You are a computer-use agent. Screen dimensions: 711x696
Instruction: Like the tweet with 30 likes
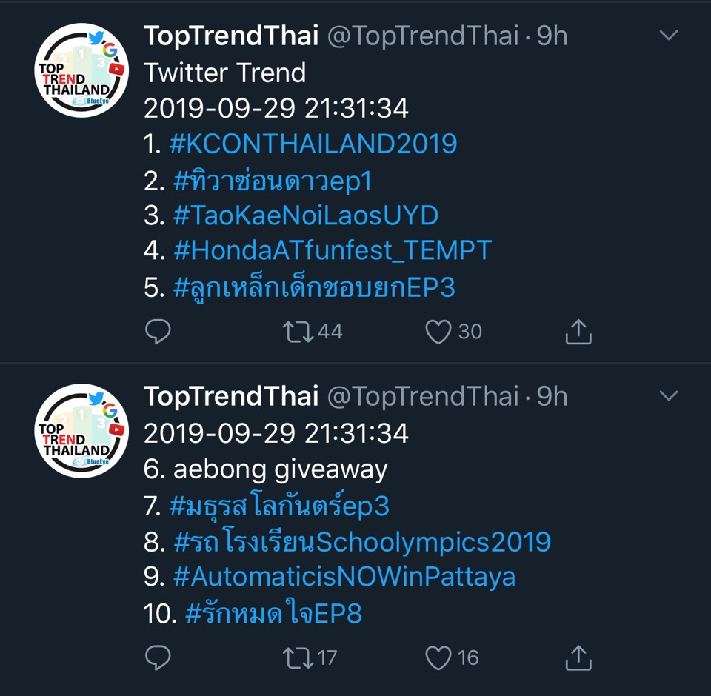click(x=438, y=332)
